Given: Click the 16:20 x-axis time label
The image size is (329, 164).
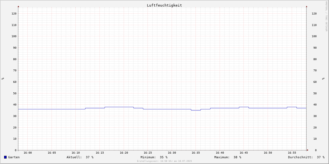Looking at the screenshot, I should 124,153.
